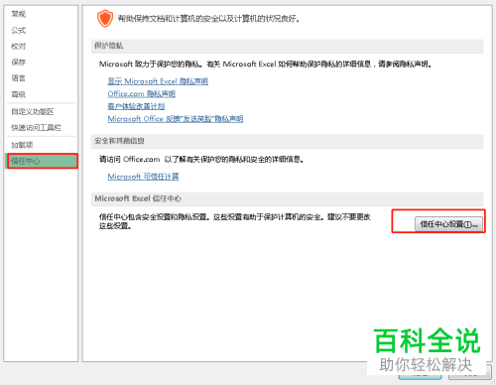Open the 语言 settings category
Screen dimensions: 496x385
tap(19, 78)
